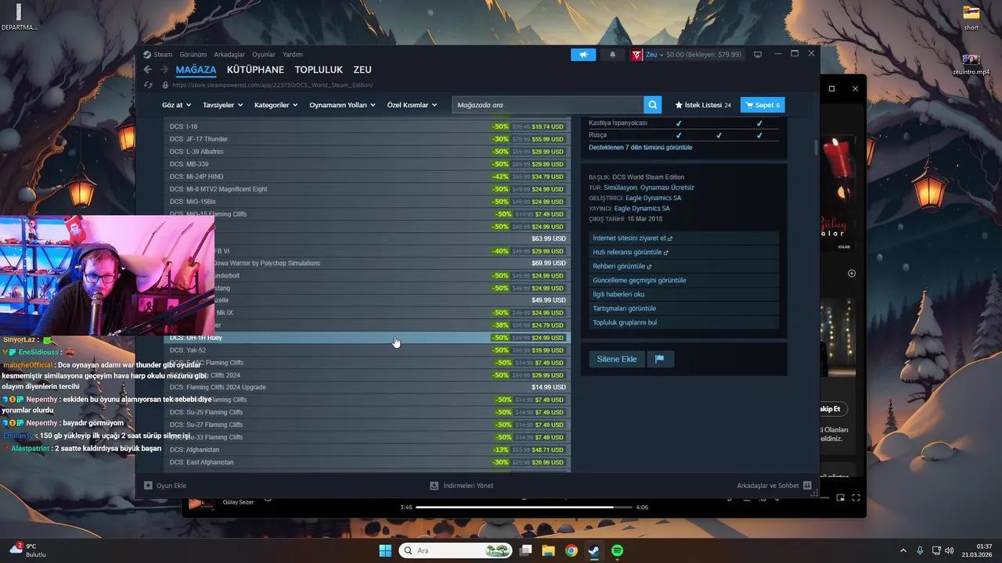The width and height of the screenshot is (1002, 563).
Task: Open the Steam menu
Action: [163, 55]
